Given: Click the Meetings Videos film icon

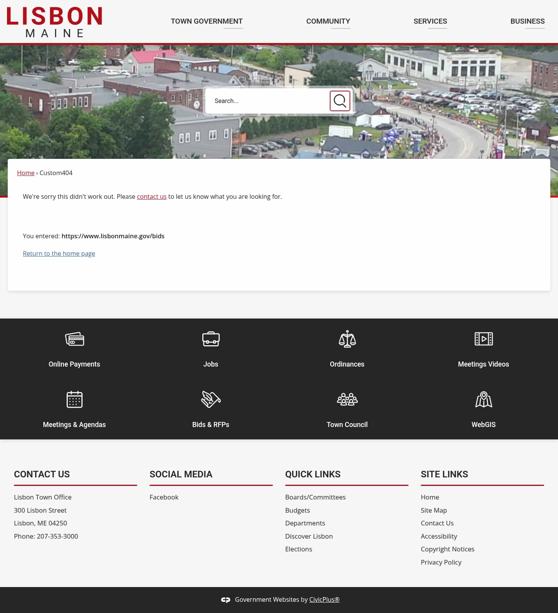Looking at the screenshot, I should (484, 339).
